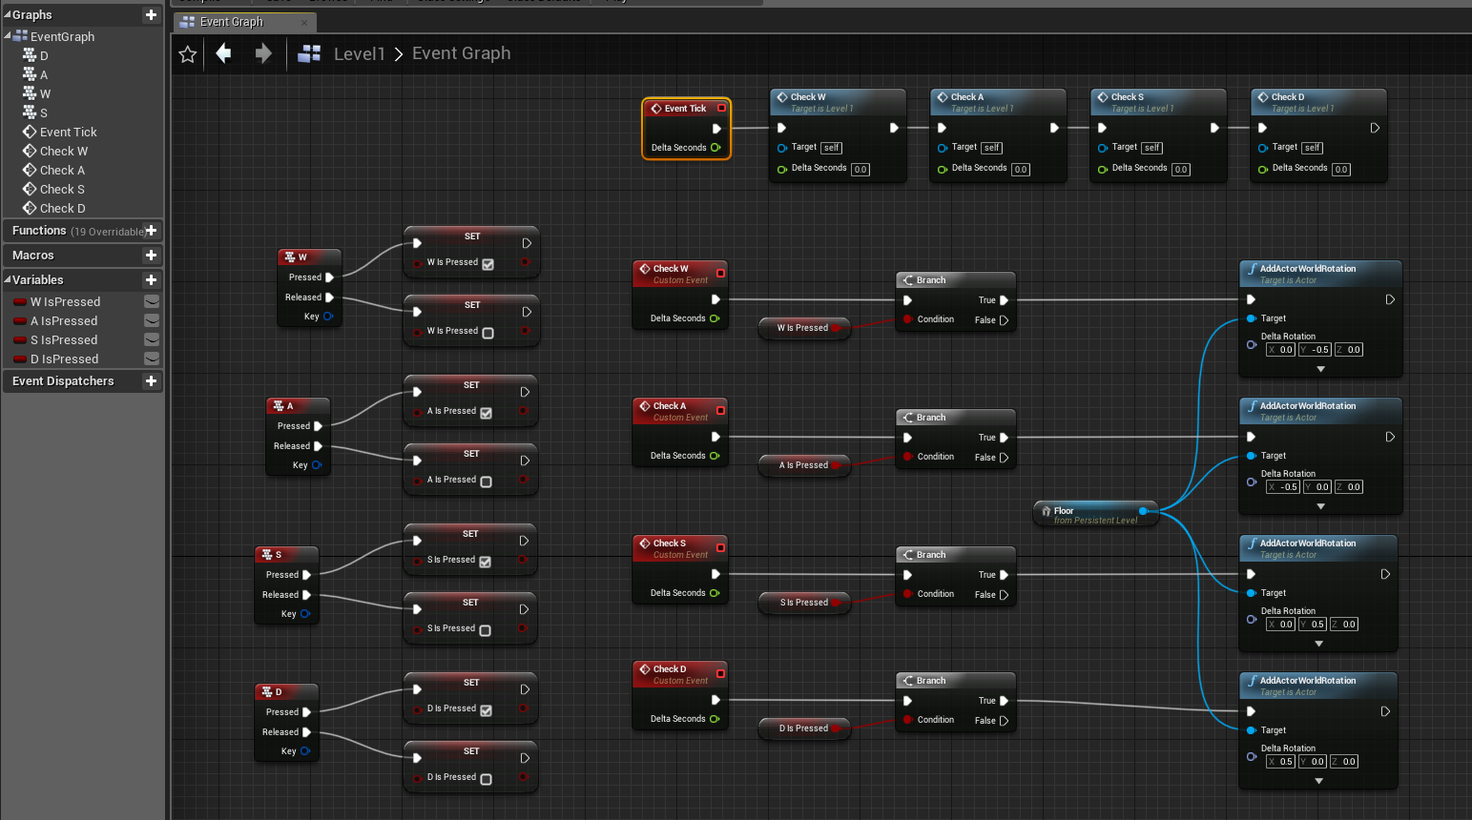Select Check W under the EventGraph list
The width and height of the screenshot is (1472, 820).
(62, 151)
